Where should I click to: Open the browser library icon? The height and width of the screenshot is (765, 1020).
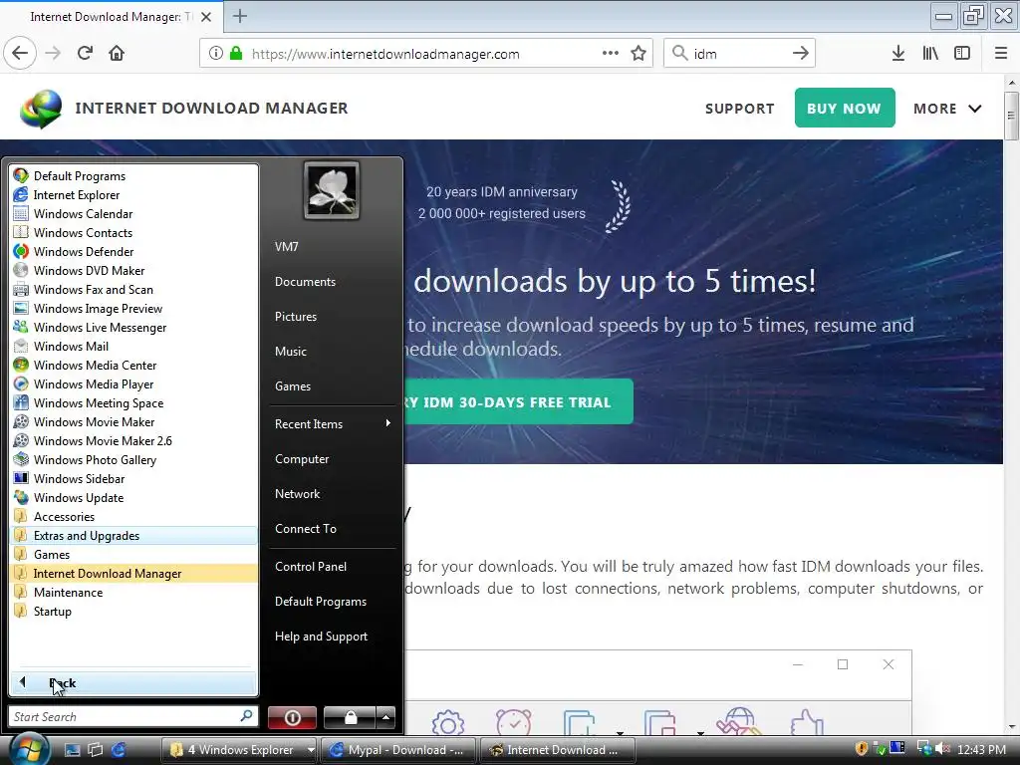(930, 54)
